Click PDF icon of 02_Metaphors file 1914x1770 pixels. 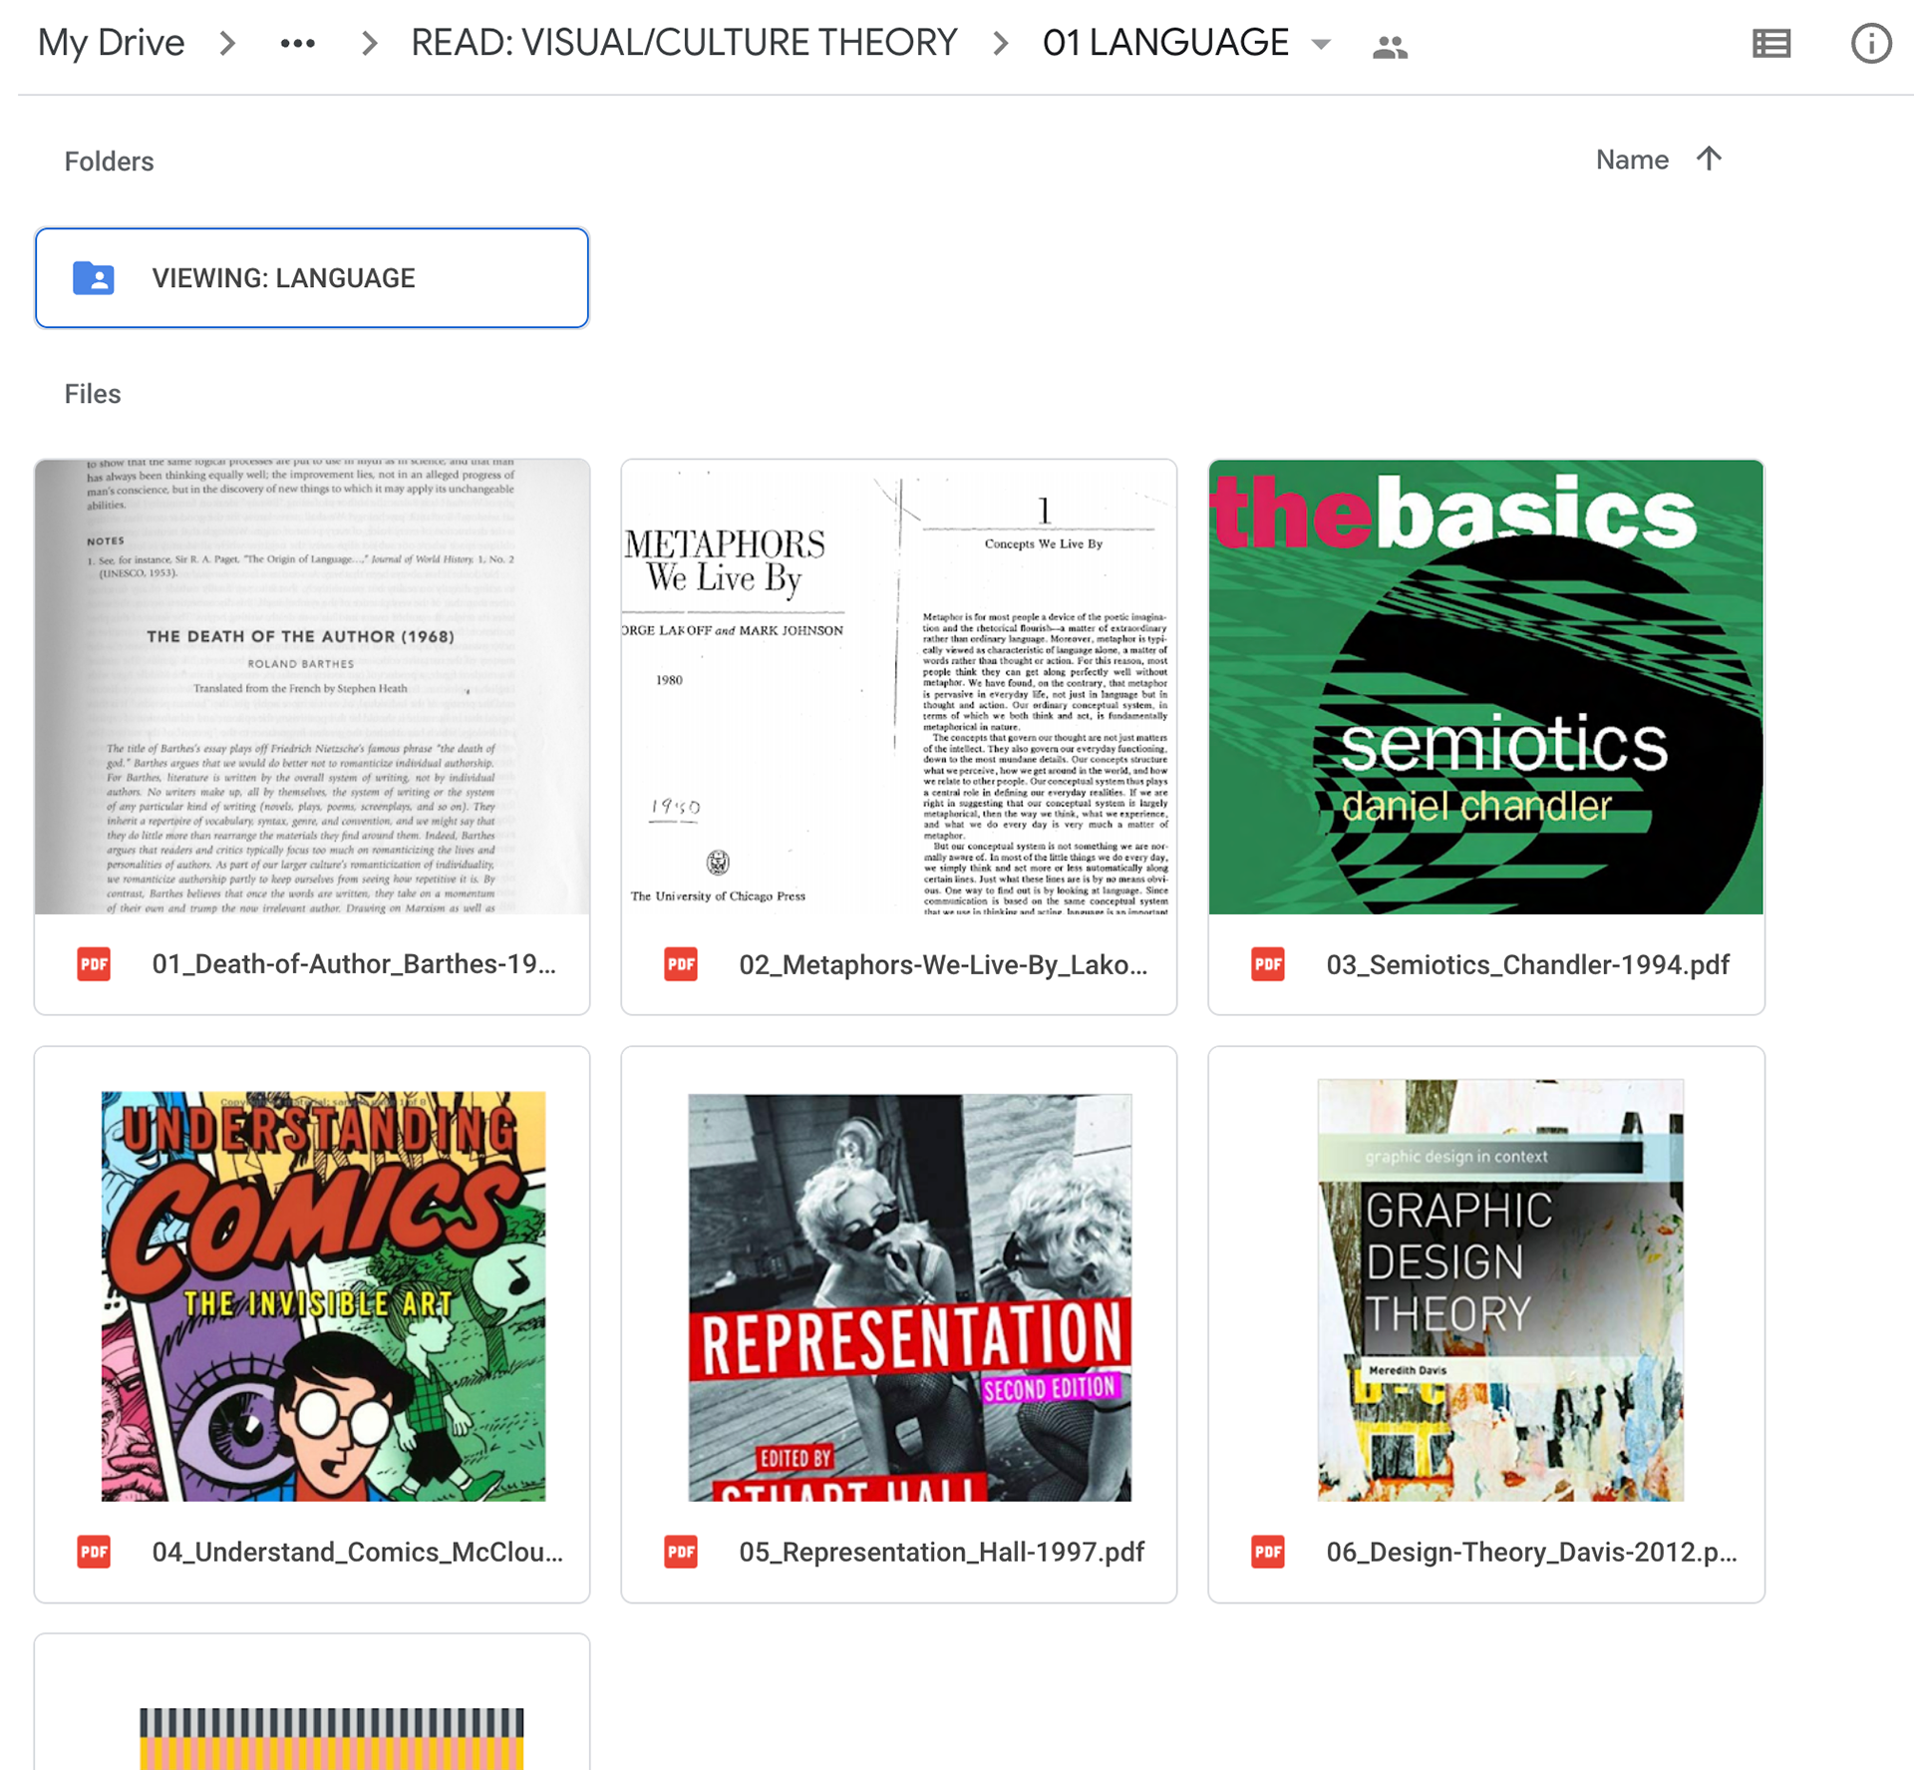[681, 964]
